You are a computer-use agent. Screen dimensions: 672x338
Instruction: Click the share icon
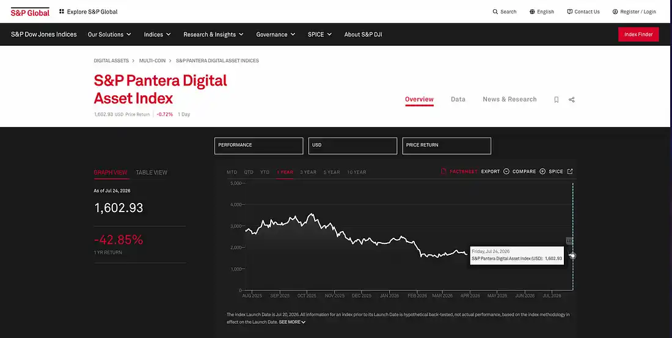[x=571, y=100]
